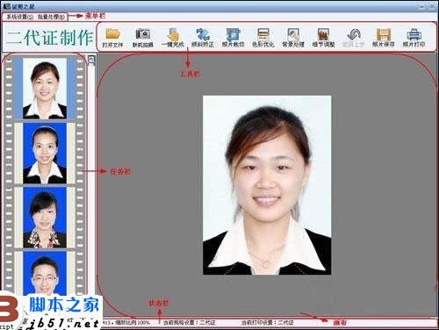Click the 当前规格设置：二代证 status text
Screen dimensions: 439x330
[189, 323]
